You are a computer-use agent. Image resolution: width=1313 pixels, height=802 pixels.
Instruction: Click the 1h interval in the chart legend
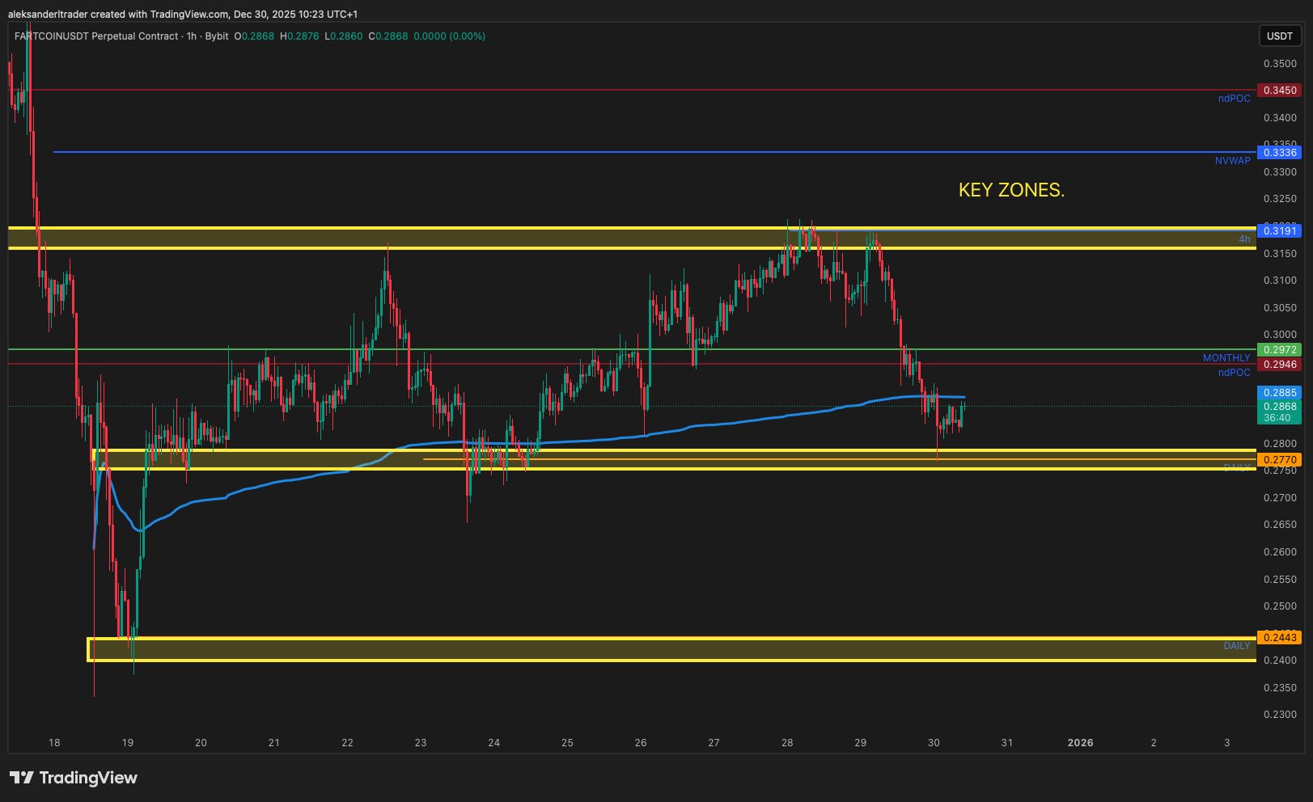pos(192,36)
